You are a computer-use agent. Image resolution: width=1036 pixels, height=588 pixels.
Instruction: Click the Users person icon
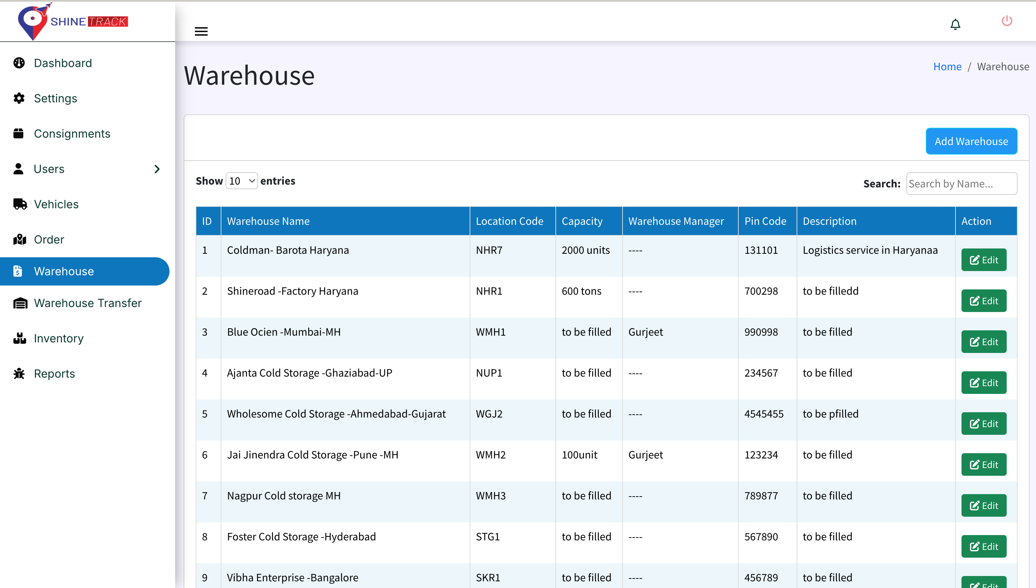18,169
